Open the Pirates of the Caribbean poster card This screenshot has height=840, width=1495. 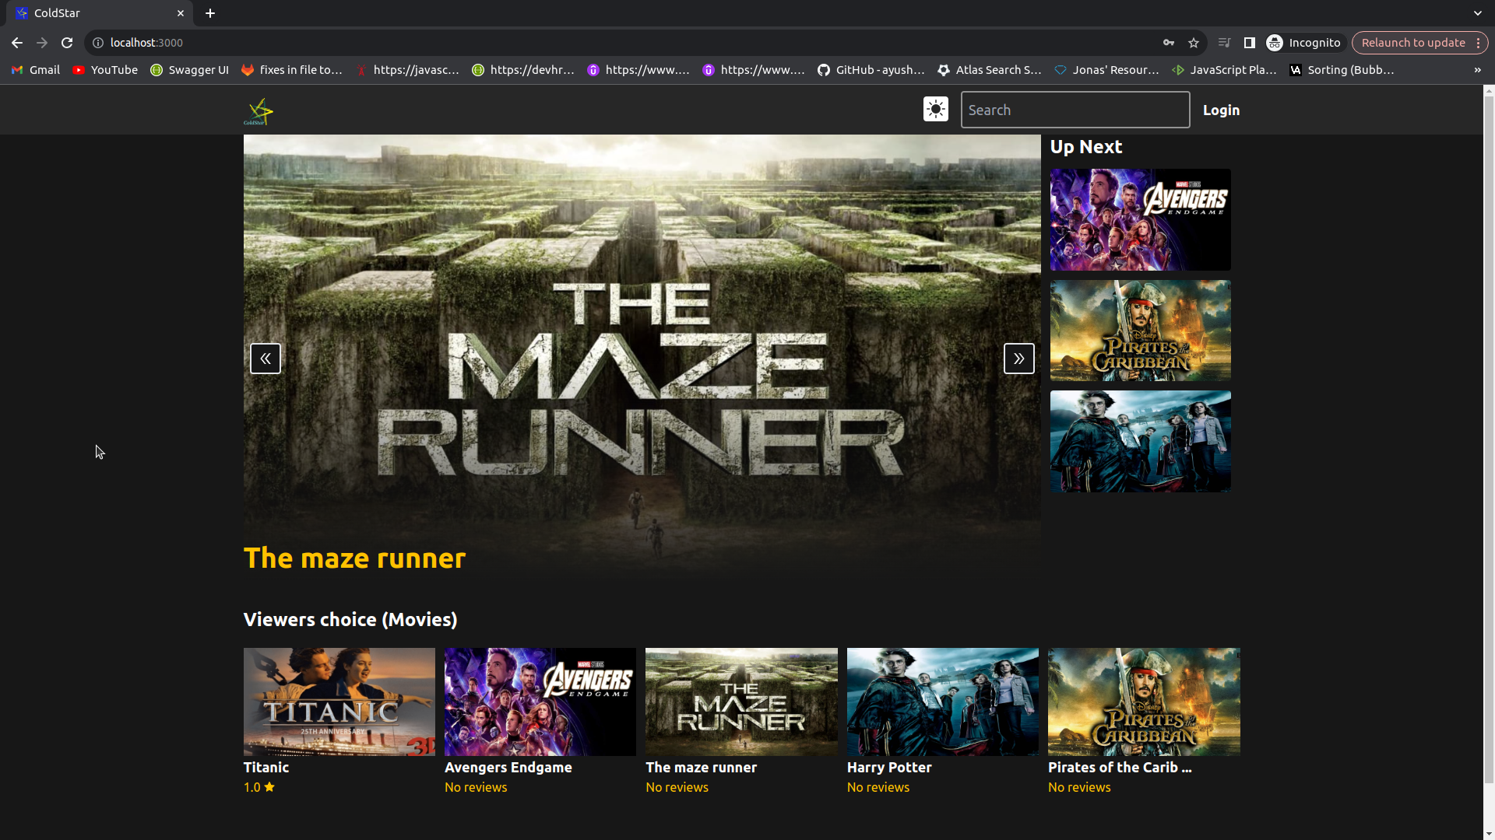click(1144, 702)
